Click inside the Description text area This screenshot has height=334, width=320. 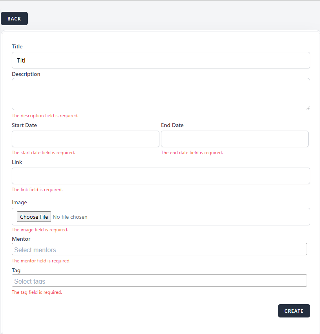click(x=161, y=94)
